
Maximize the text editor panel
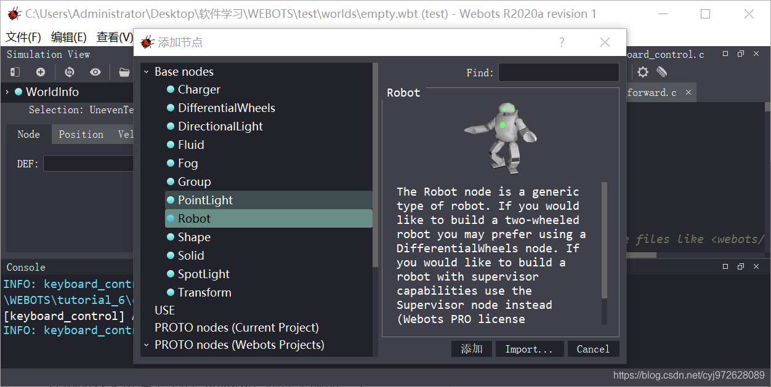coord(725,54)
